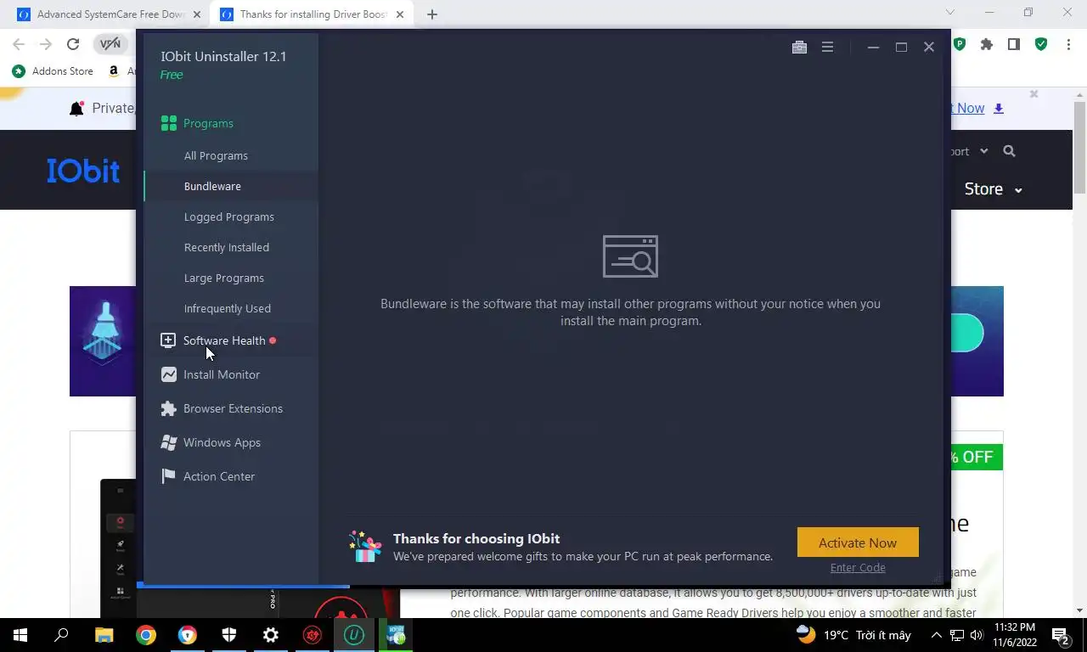Click the Windows Apps logo icon

coord(168,442)
